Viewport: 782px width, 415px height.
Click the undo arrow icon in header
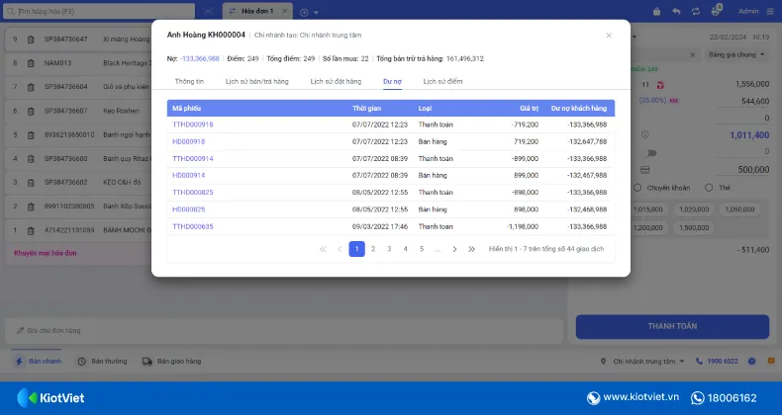pos(676,11)
